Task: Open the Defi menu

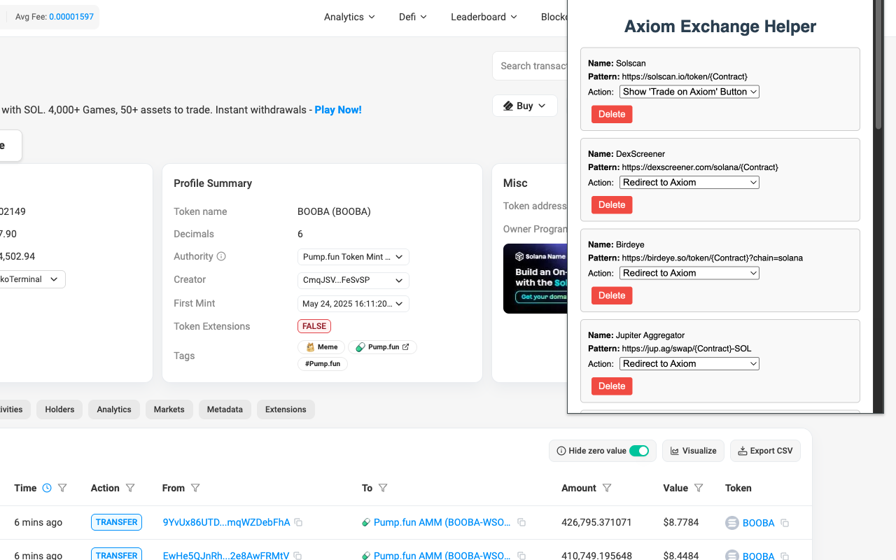Action: (x=413, y=17)
